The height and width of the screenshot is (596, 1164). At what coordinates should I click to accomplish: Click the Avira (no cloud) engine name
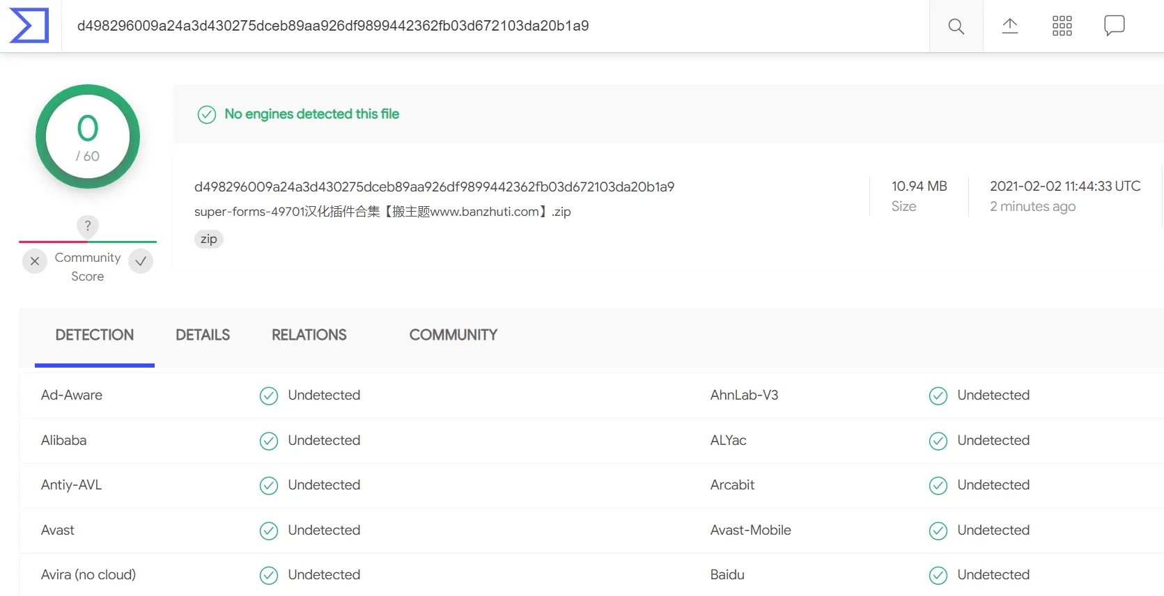[x=88, y=575]
